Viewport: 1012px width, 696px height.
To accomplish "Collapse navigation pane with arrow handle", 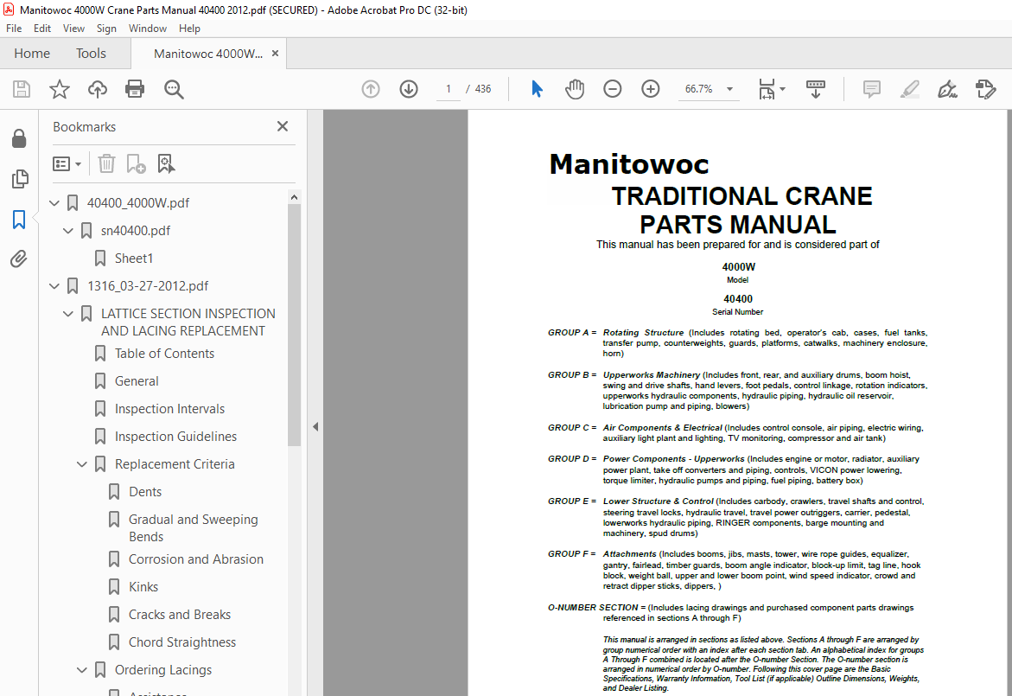I will [x=315, y=427].
